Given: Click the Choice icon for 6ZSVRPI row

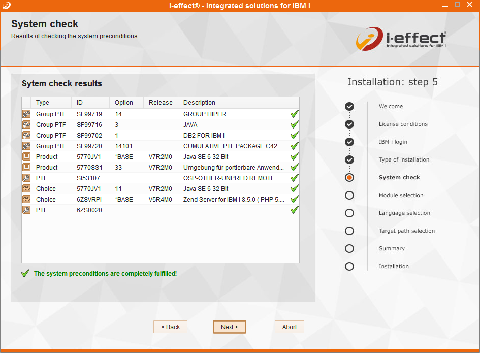Looking at the screenshot, I should click(x=26, y=200).
